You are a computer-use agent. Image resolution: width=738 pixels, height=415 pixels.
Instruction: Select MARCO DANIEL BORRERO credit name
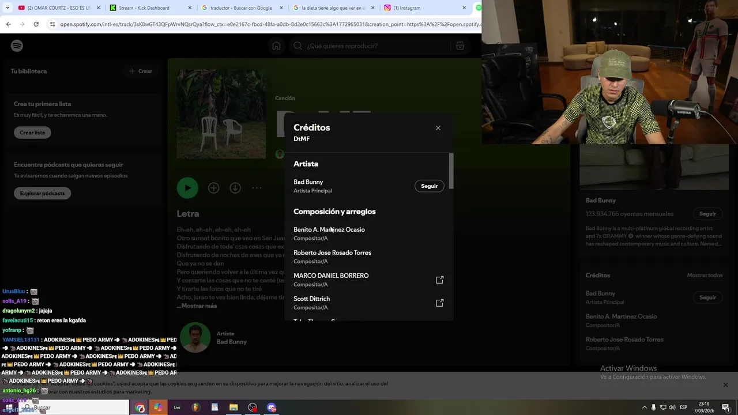(x=331, y=276)
